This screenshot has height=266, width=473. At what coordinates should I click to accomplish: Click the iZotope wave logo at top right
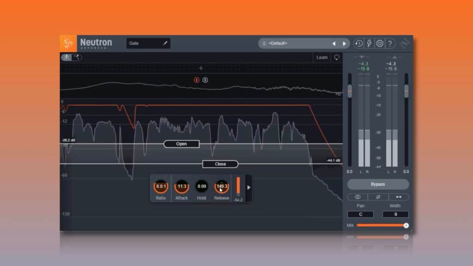click(x=405, y=43)
